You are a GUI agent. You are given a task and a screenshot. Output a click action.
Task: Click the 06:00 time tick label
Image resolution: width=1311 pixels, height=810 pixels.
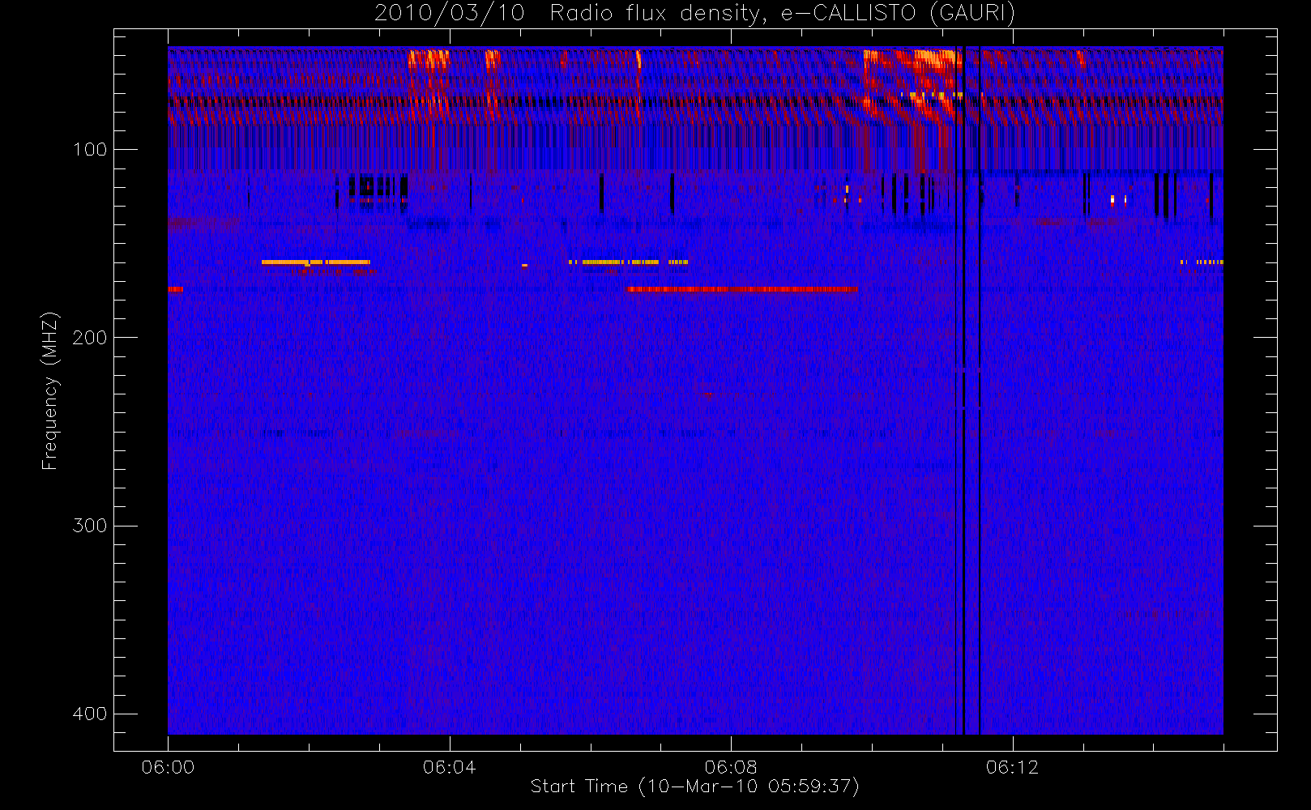click(168, 767)
